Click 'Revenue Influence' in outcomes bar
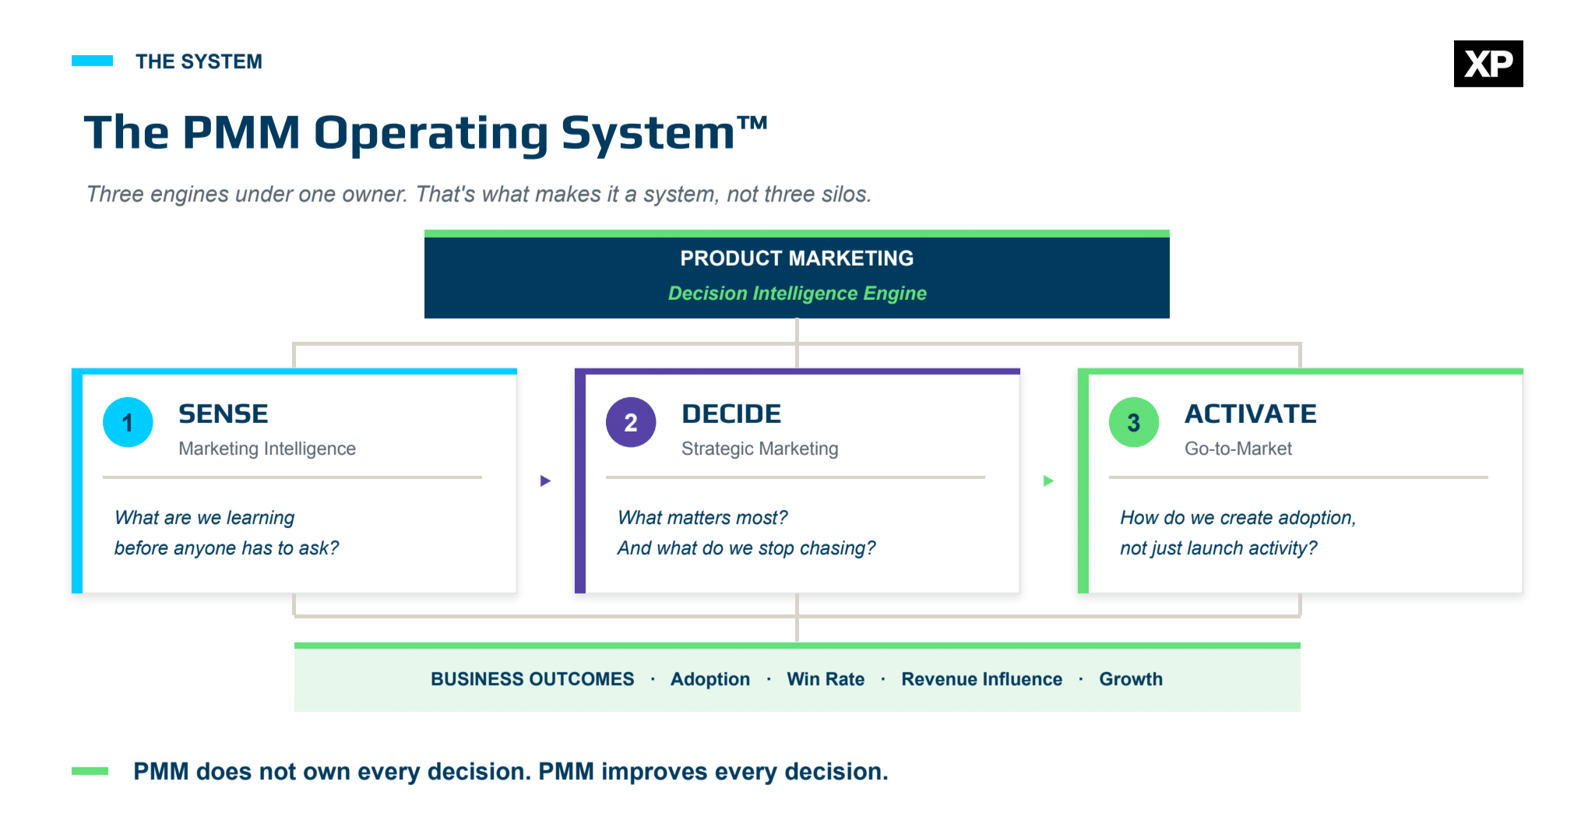The height and width of the screenshot is (835, 1595). coord(981,679)
